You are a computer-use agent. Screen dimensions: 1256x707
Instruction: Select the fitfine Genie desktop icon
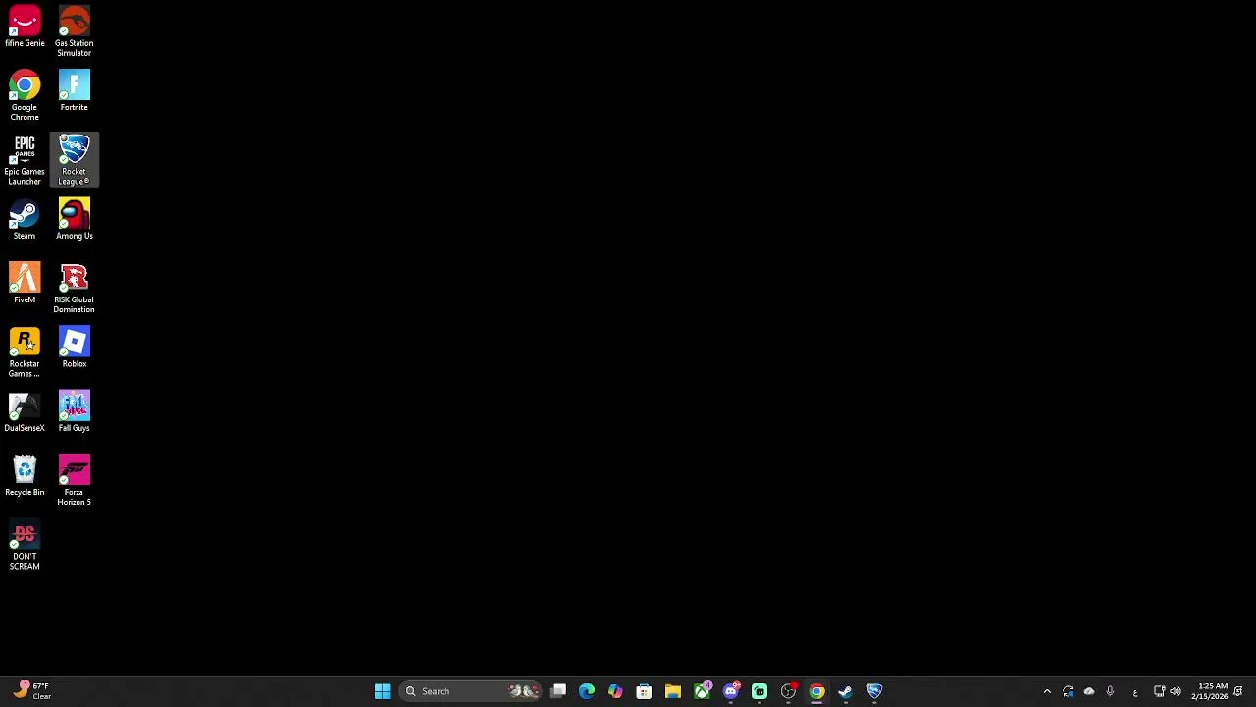point(25,27)
